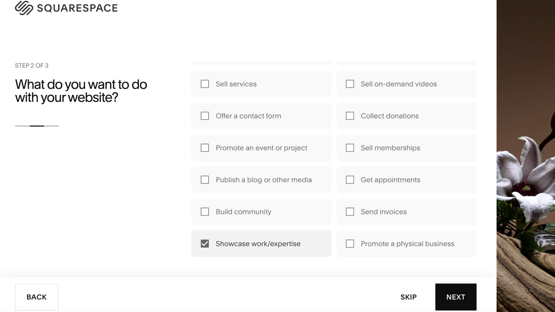This screenshot has width=555, height=312.
Task: Click the NEXT button
Action: point(455,297)
